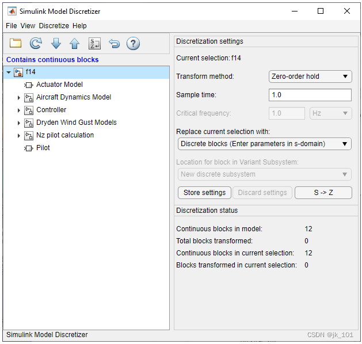362x344 pixels.
Task: Expand the Controller node
Action: pyautogui.click(x=19, y=110)
